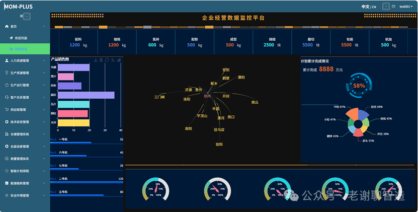Viewport: 418px width, 212px height.
Task: Click the 郑州 node on the map
Action: click(207, 95)
